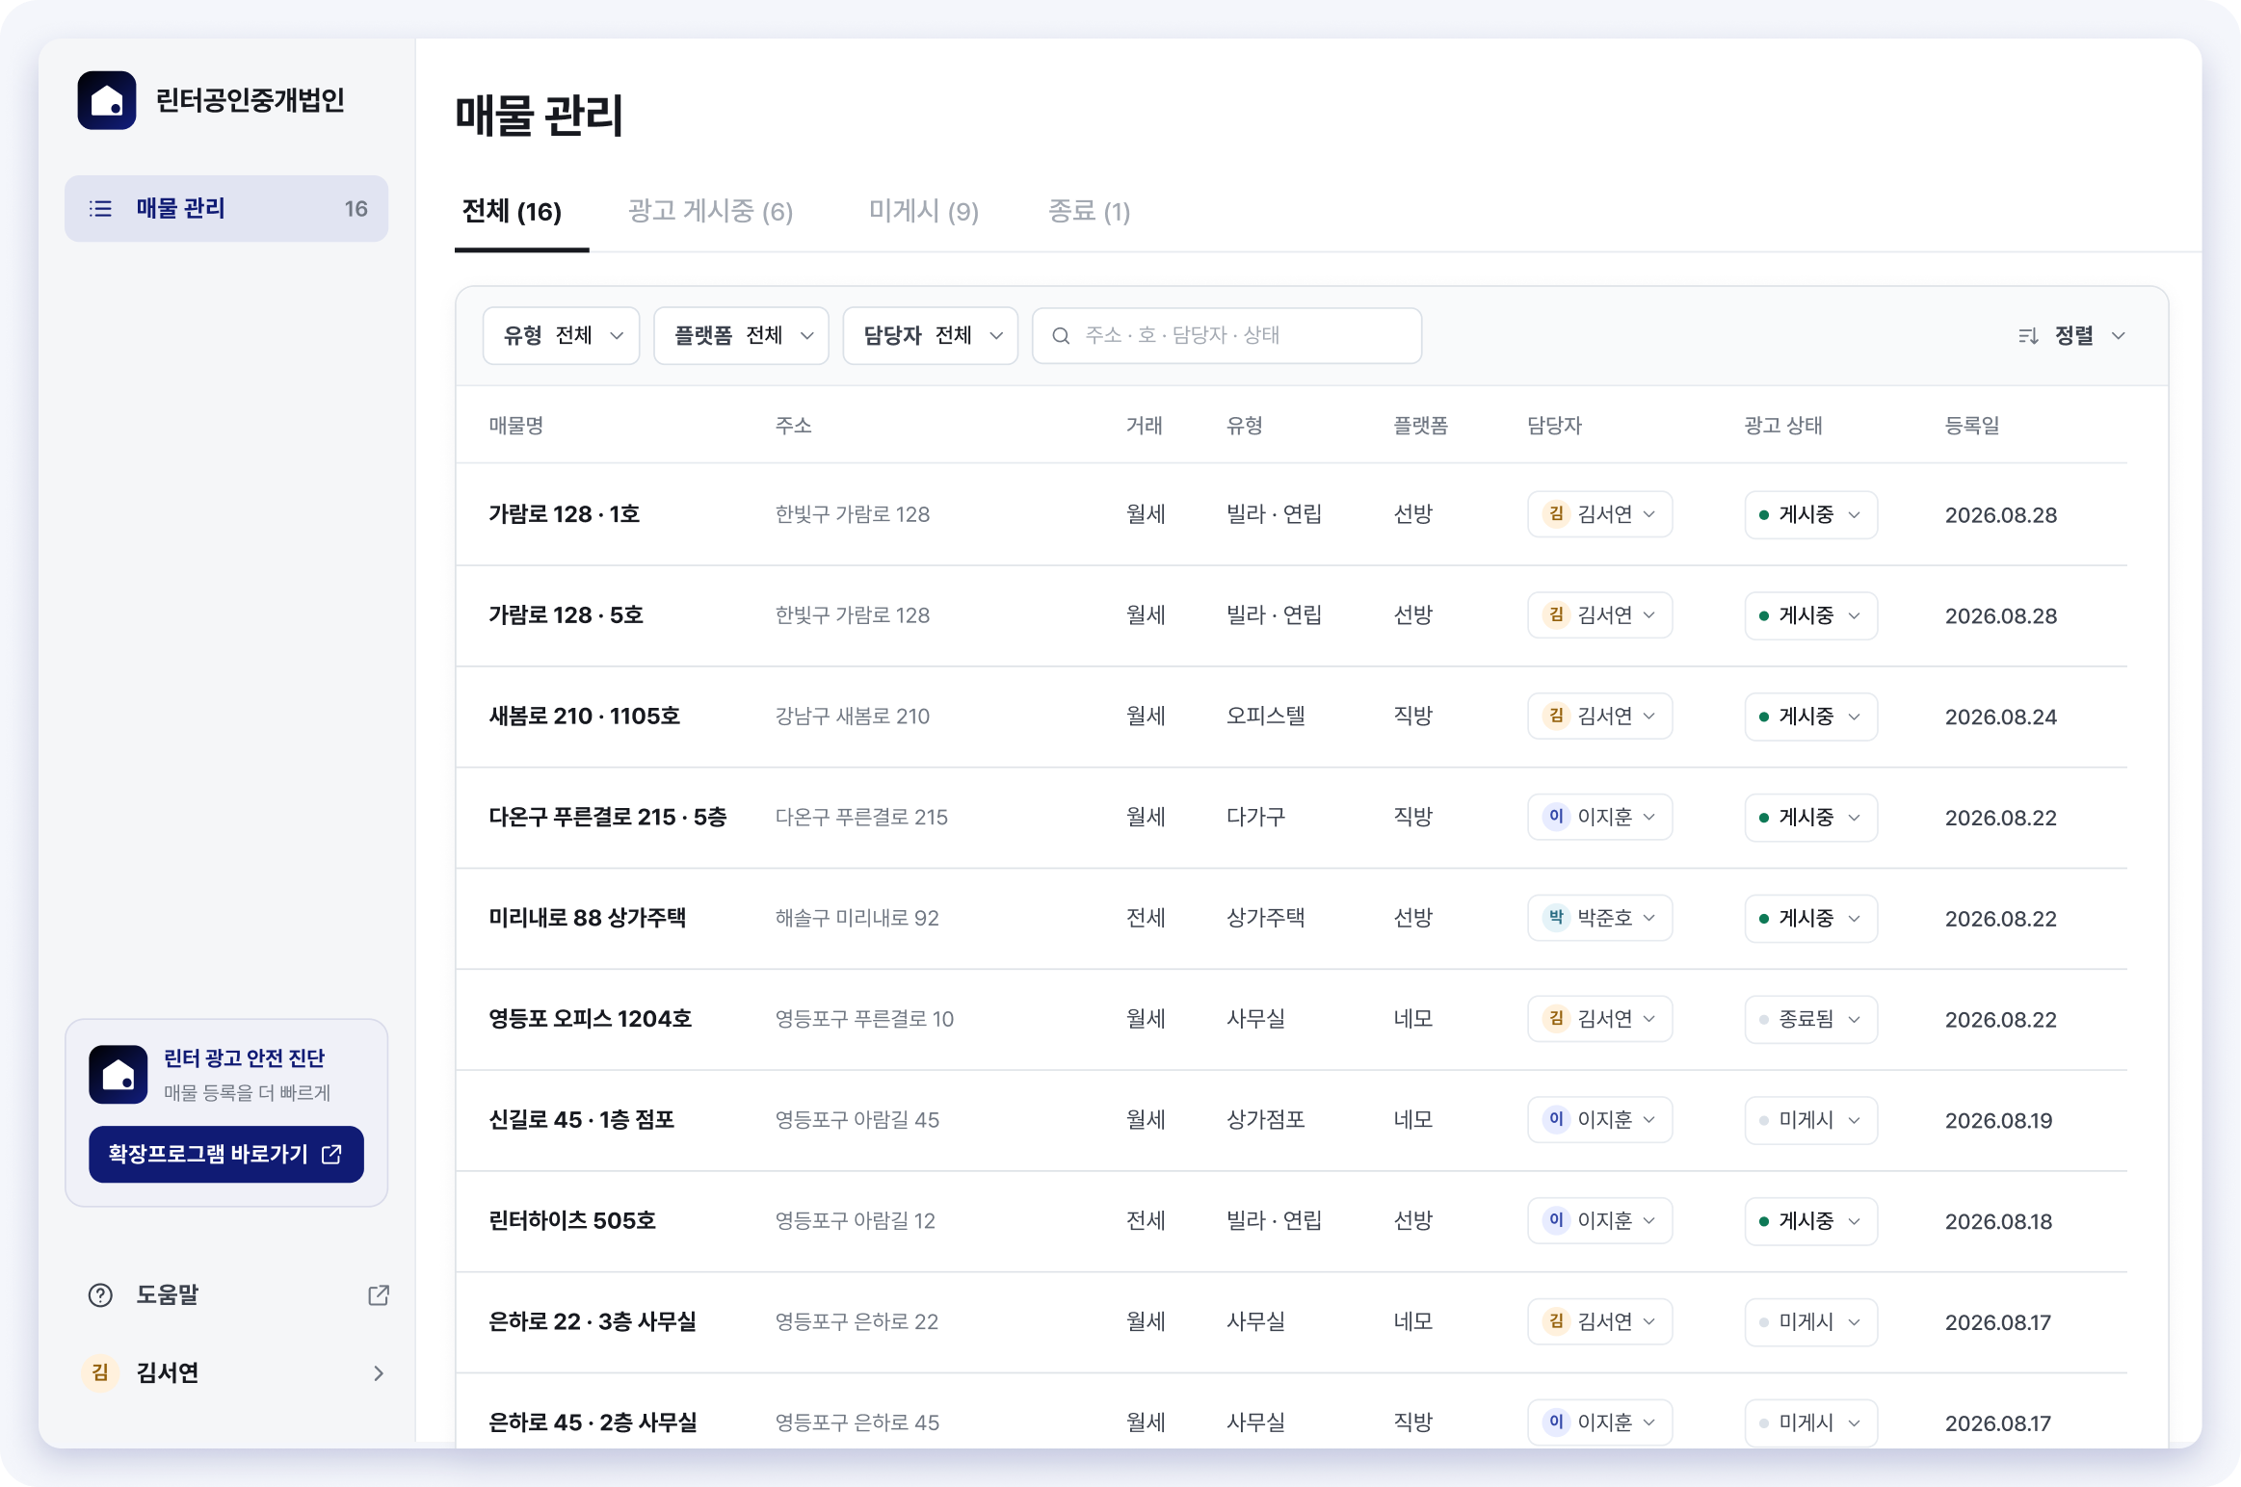Screen dimensions: 2241x1487
Task: Click address 영등포구 푸른결로 10
Action: pyautogui.click(x=864, y=1019)
